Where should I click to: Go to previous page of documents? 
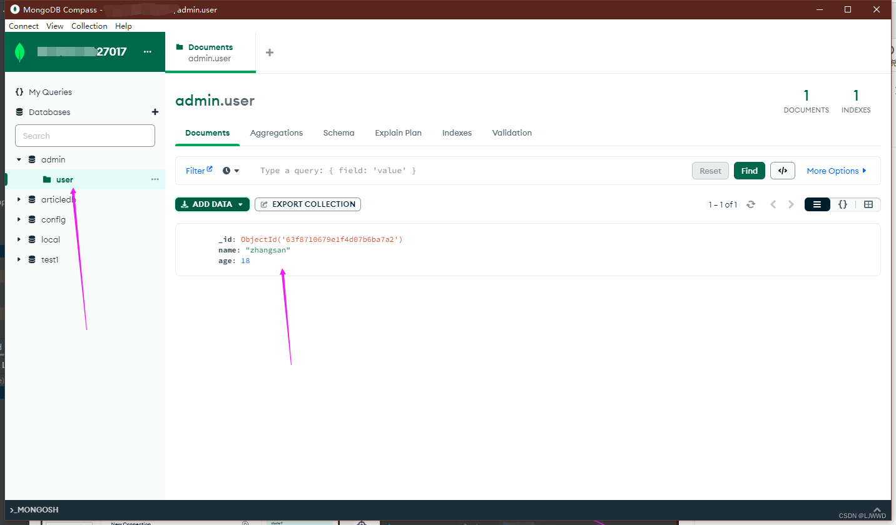click(773, 204)
